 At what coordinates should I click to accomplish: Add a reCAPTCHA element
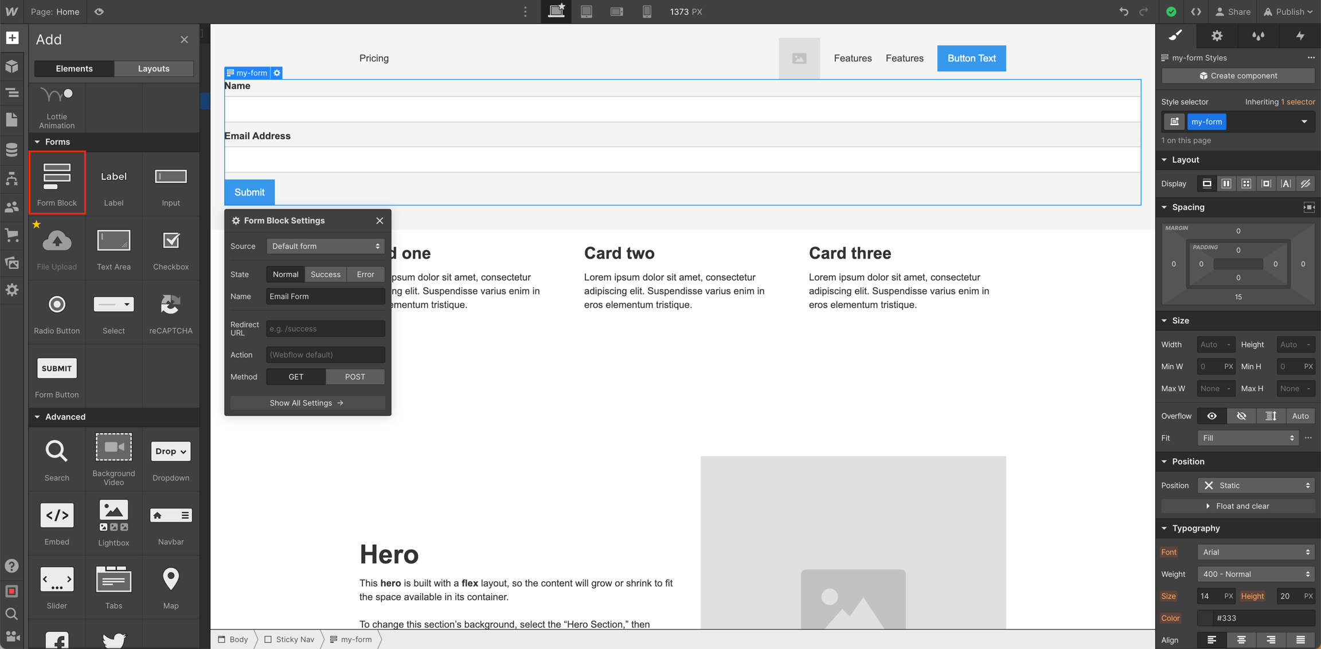coord(170,313)
